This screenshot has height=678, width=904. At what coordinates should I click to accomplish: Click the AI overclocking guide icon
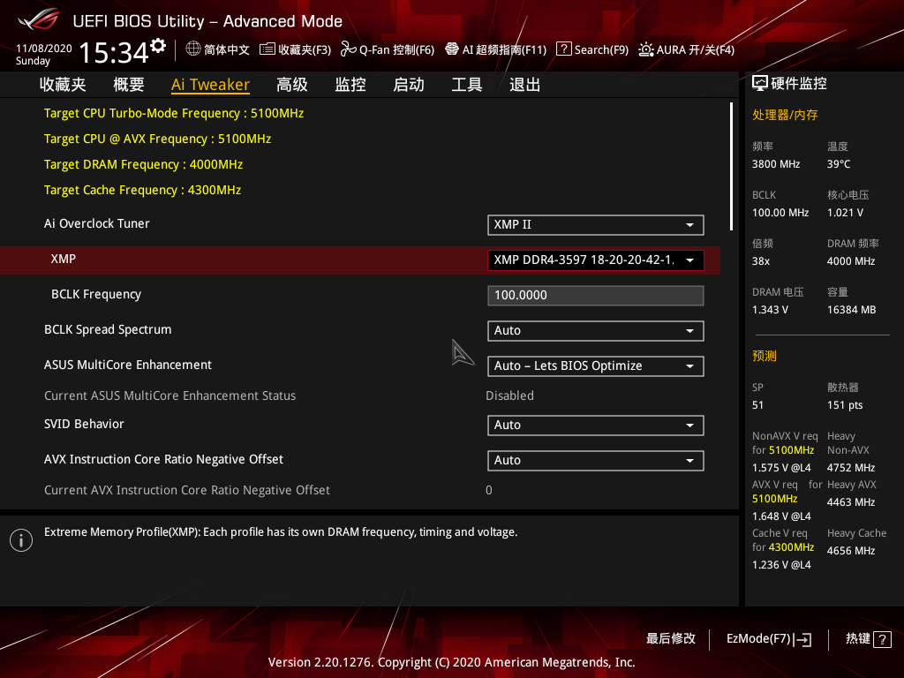(x=452, y=49)
